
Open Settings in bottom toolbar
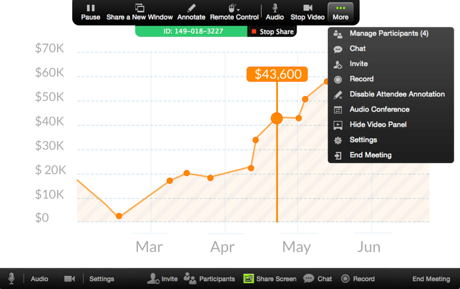102,279
